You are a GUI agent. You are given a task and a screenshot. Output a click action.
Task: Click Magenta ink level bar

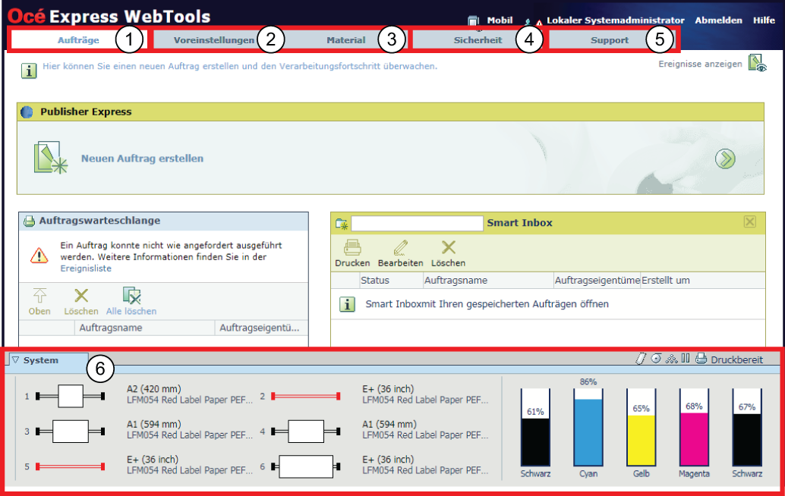click(694, 428)
